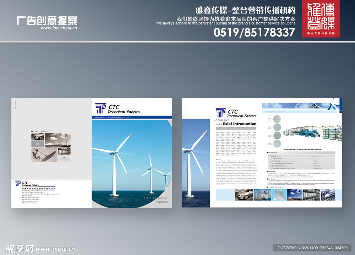Screen dimensions: 355x255
Task: Click the phone number 0519/85178337
Action: (254, 32)
